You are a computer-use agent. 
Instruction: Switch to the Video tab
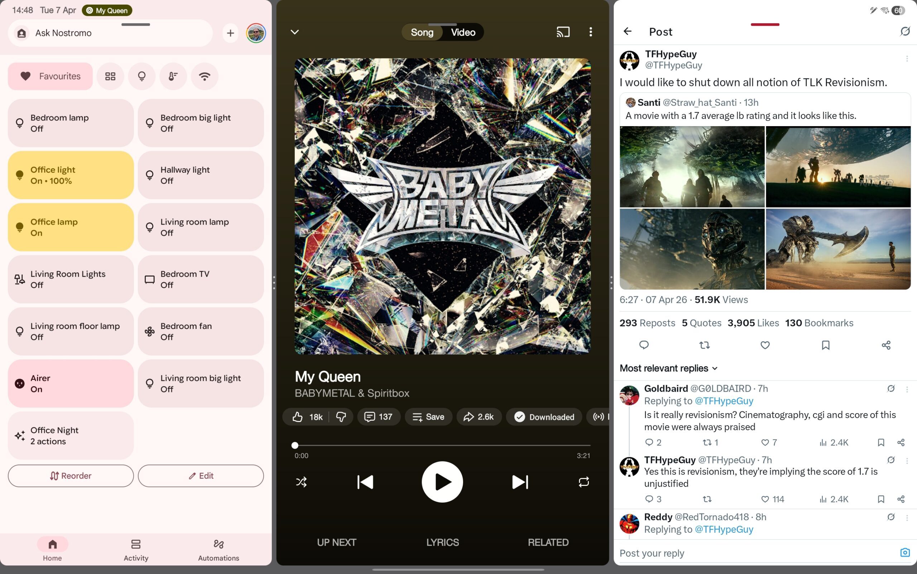462,32
